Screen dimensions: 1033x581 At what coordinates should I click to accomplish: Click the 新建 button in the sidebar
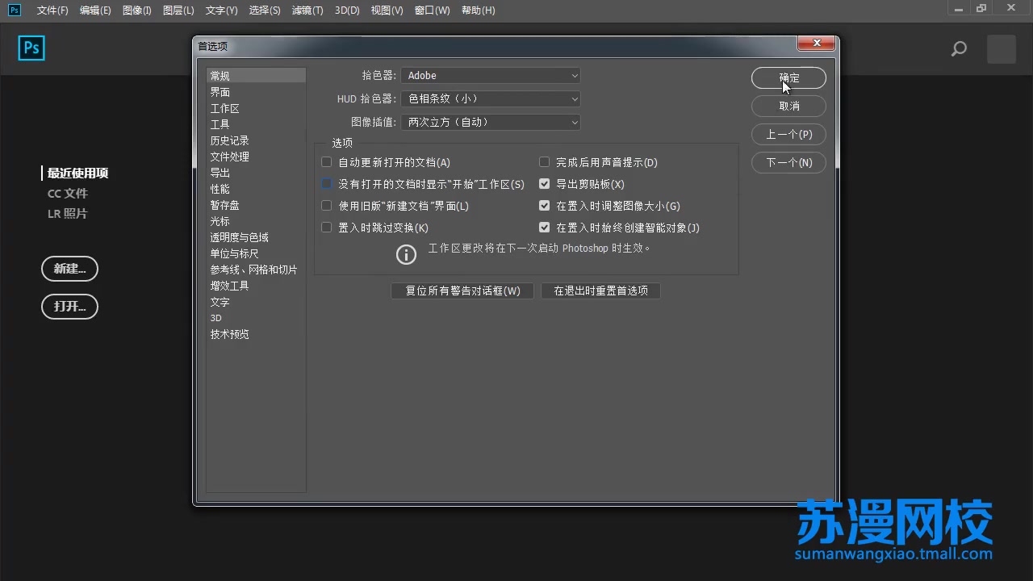[x=69, y=269]
